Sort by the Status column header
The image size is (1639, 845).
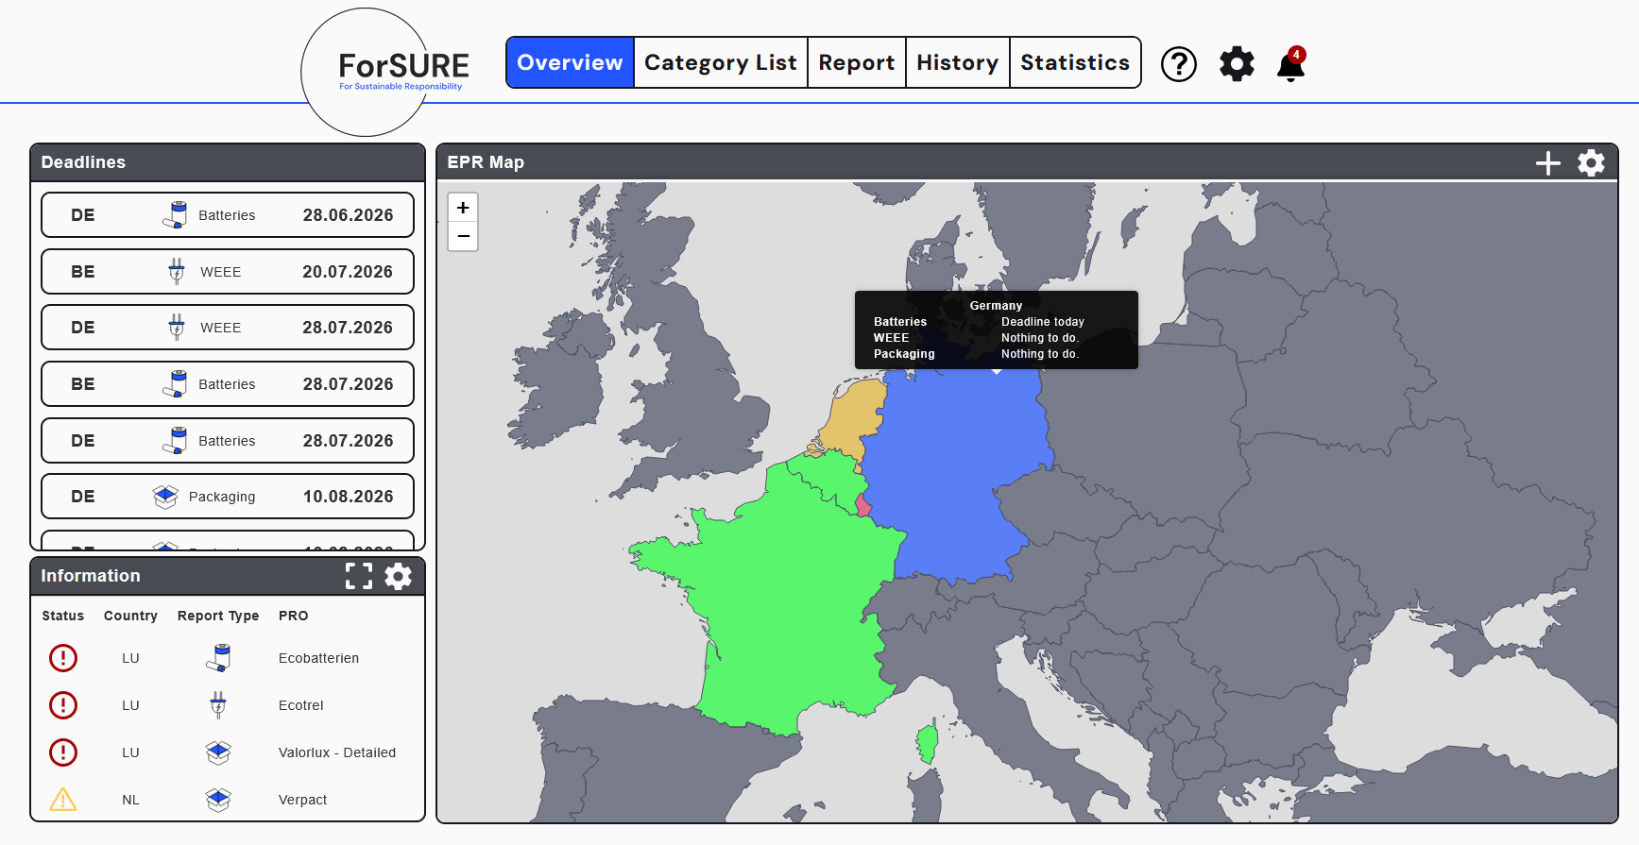coord(63,616)
